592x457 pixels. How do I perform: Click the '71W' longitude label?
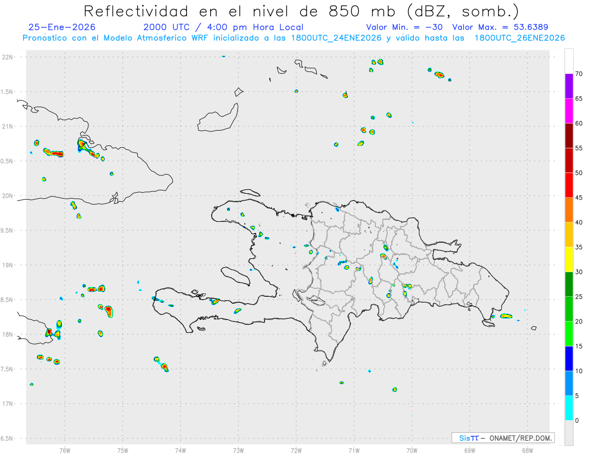(x=354, y=451)
